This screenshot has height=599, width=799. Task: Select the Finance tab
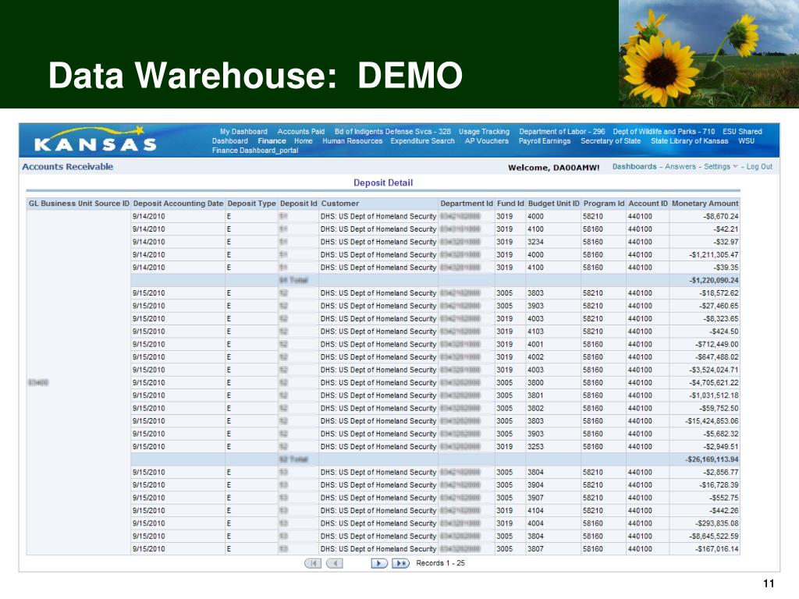(272, 141)
